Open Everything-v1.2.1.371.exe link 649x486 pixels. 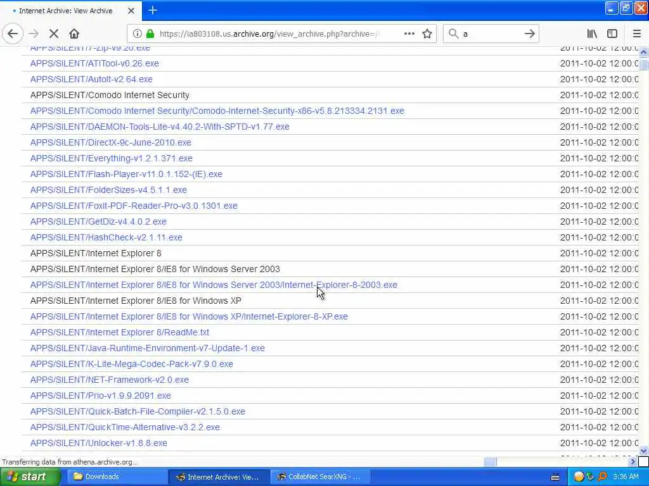[x=112, y=158]
